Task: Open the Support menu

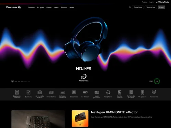Action: 64,8
